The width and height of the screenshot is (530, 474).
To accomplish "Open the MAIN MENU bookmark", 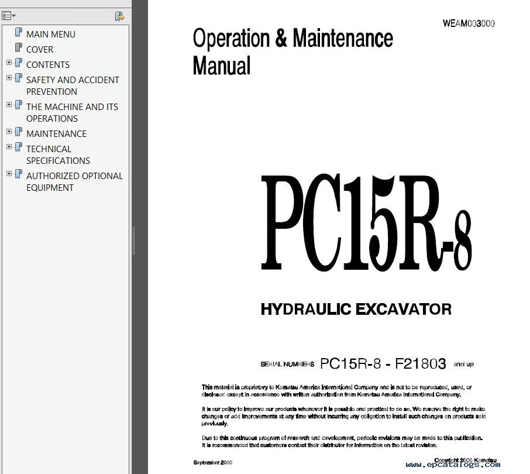I will pyautogui.click(x=51, y=34).
